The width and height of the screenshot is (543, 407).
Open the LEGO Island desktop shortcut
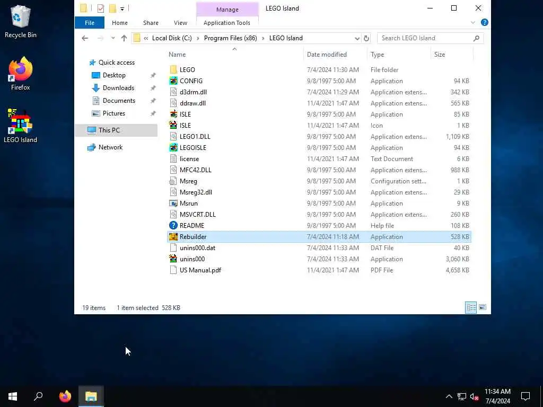pyautogui.click(x=21, y=125)
